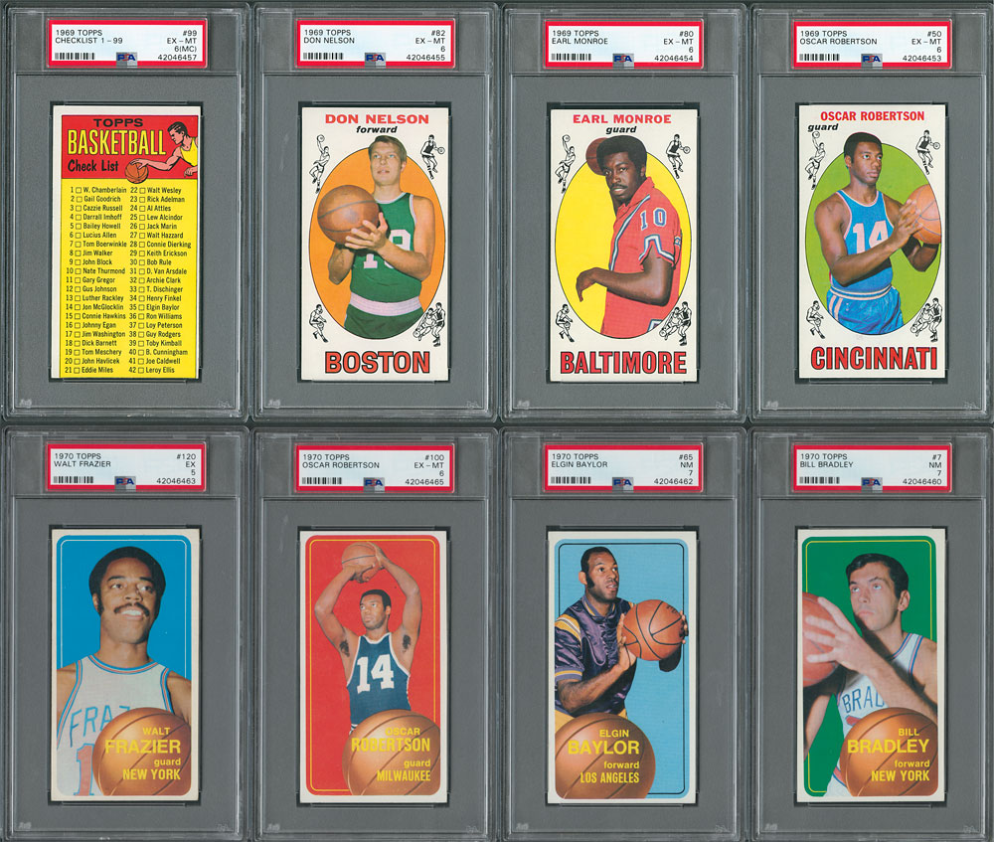The height and width of the screenshot is (842, 994).
Task: Click the BALTIMORE team name on Monroe card
Action: point(623,363)
